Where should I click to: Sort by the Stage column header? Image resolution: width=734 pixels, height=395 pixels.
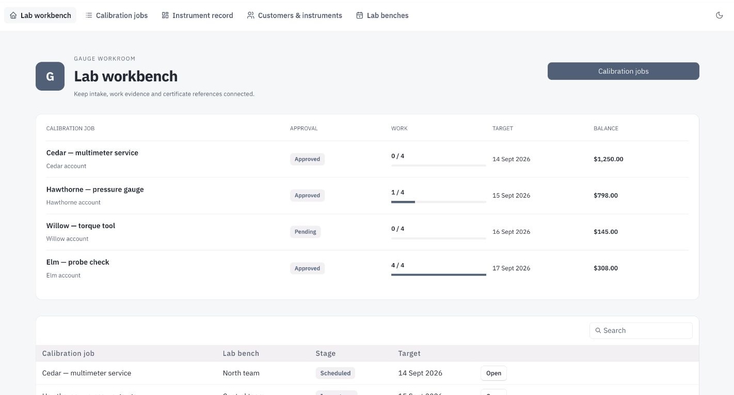326,353
